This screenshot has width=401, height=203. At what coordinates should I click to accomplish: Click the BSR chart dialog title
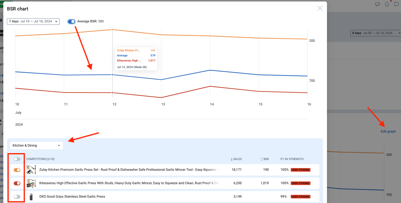point(18,9)
